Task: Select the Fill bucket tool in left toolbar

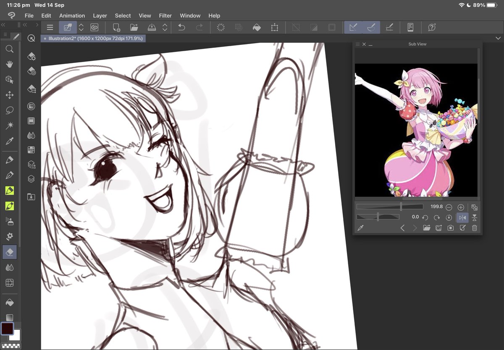Action: click(9, 302)
